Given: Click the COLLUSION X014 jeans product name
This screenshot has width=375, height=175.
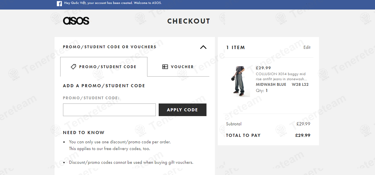Looking at the screenshot, I should [281, 77].
